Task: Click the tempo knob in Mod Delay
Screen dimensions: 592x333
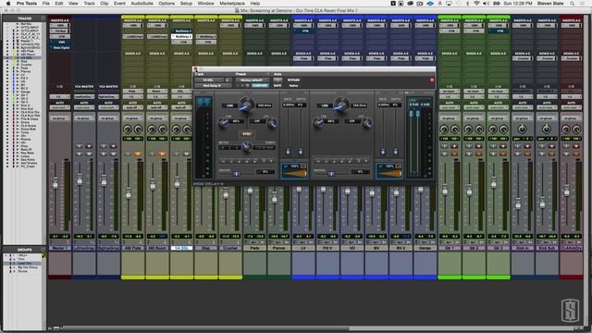Action: coord(247,146)
